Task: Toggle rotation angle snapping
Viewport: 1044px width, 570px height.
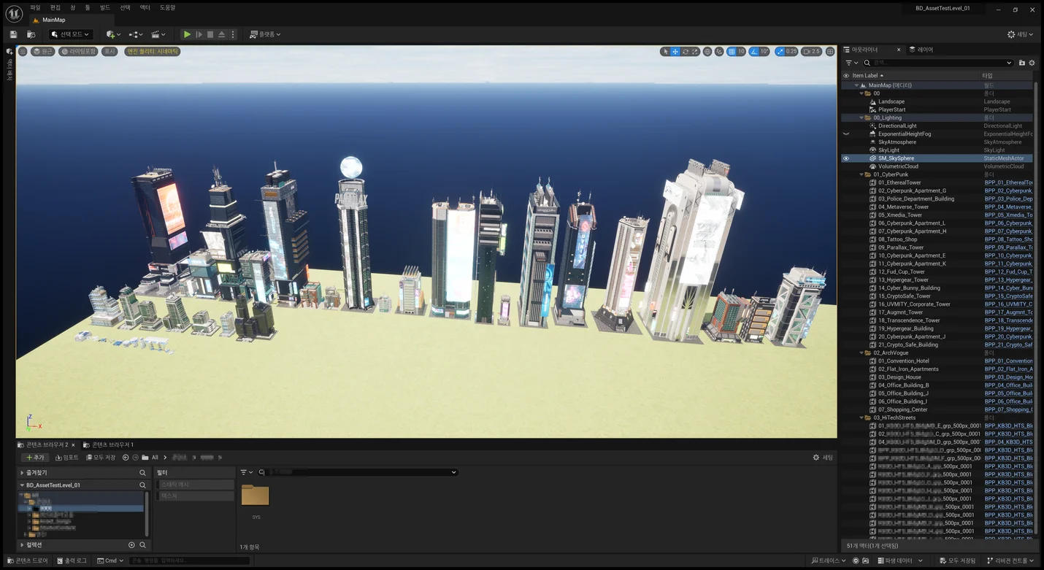Action: [754, 52]
